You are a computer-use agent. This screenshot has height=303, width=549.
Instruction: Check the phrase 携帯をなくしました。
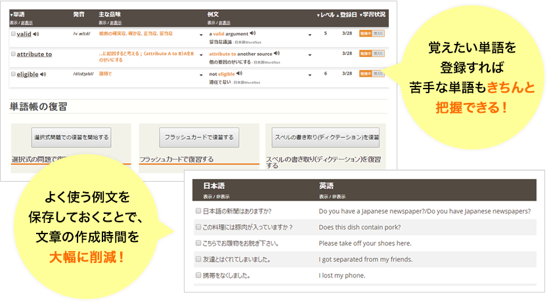(198, 275)
